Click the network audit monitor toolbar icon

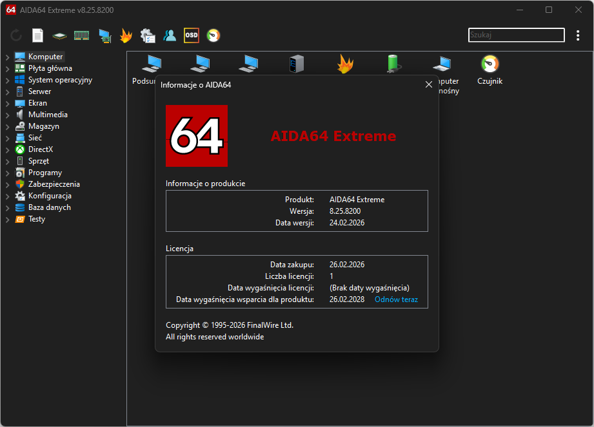coord(105,36)
